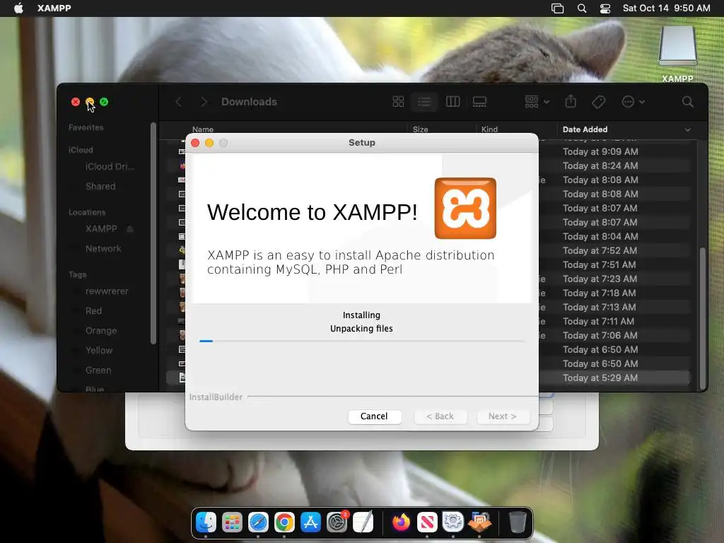Open the Finder group-by dropdown
The width and height of the screenshot is (724, 543).
click(x=537, y=102)
